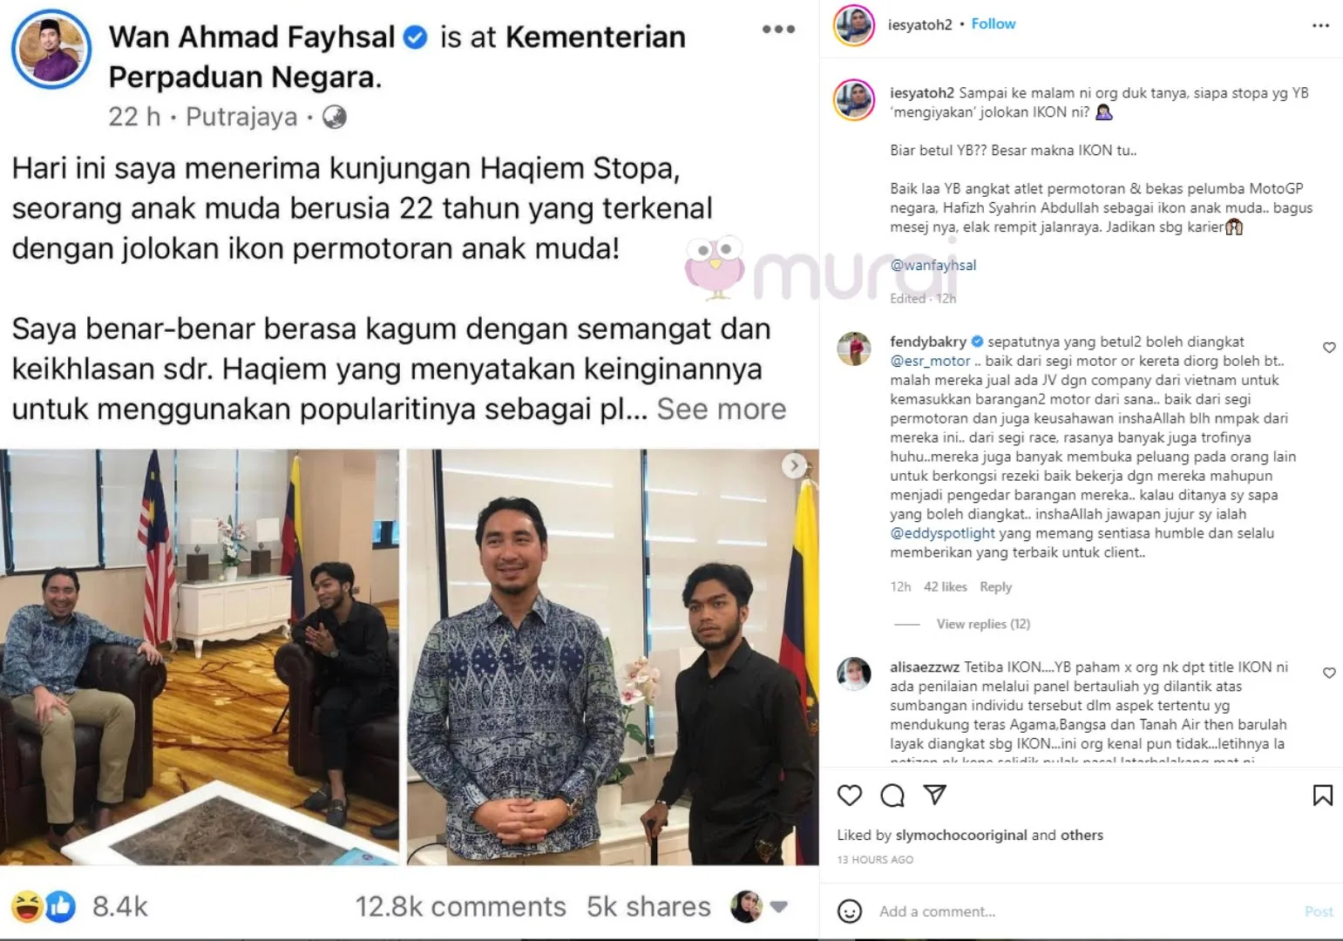The width and height of the screenshot is (1343, 941).
Task: Share the post using paper-plane icon
Action: [934, 795]
